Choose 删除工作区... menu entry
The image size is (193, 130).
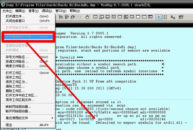[28, 91]
